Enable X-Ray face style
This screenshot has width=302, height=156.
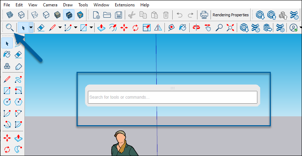click(x=10, y=15)
